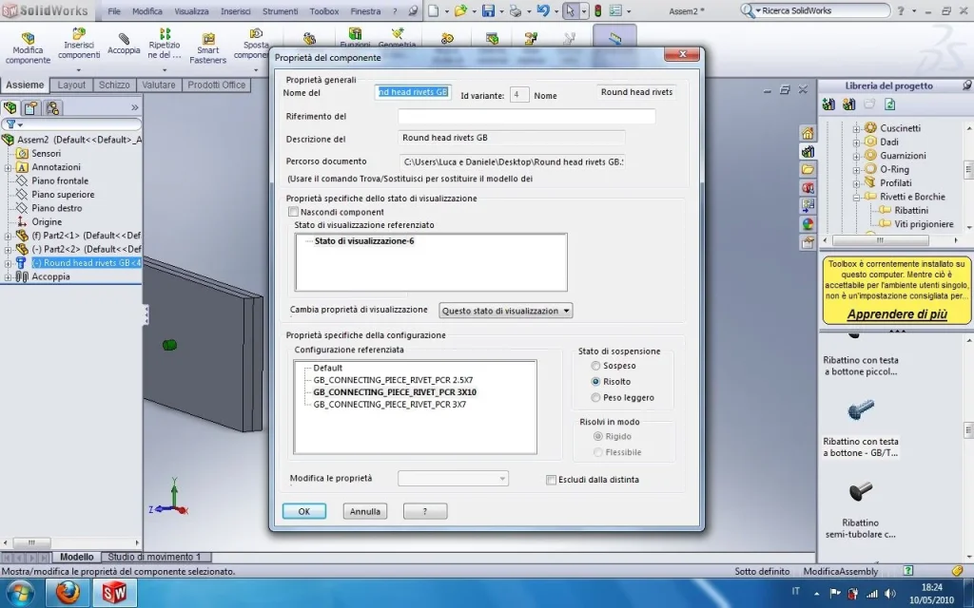Open the Visualizza menu
The height and width of the screenshot is (608, 974).
(191, 11)
